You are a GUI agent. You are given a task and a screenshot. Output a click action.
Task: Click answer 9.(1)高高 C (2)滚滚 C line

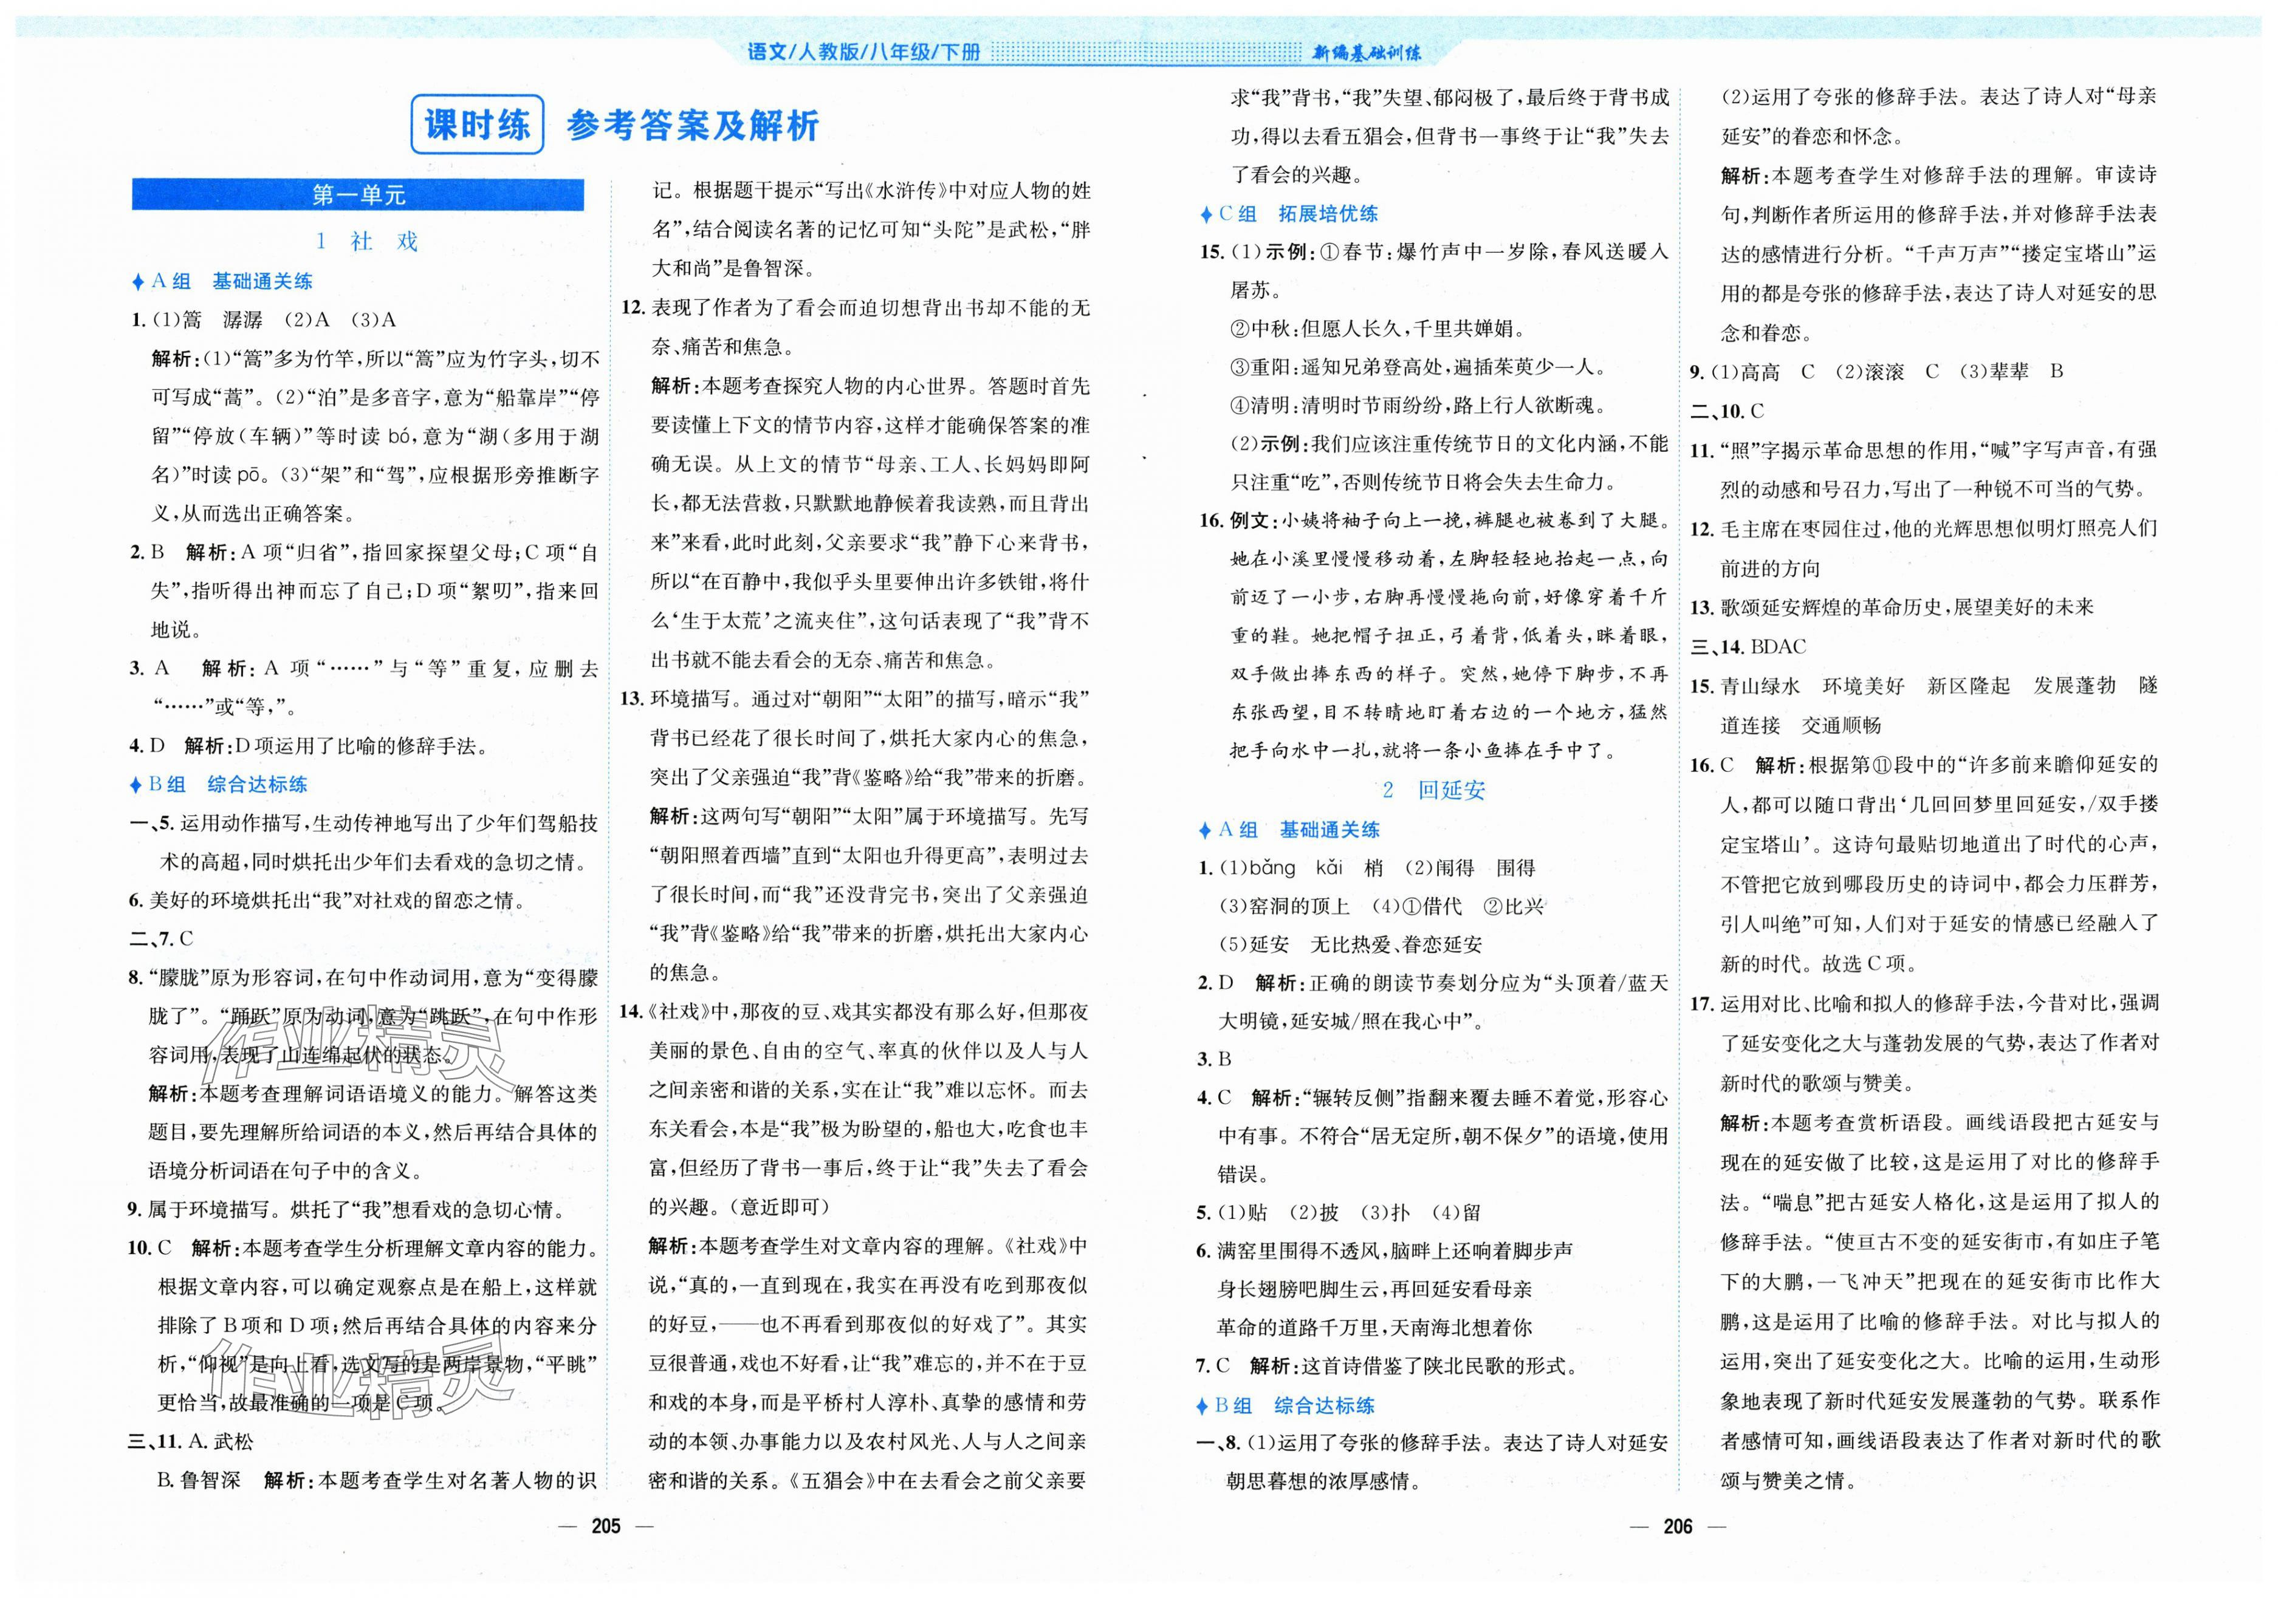click(1876, 371)
